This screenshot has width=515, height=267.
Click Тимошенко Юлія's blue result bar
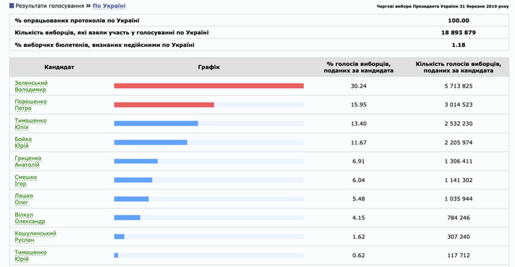pos(156,124)
